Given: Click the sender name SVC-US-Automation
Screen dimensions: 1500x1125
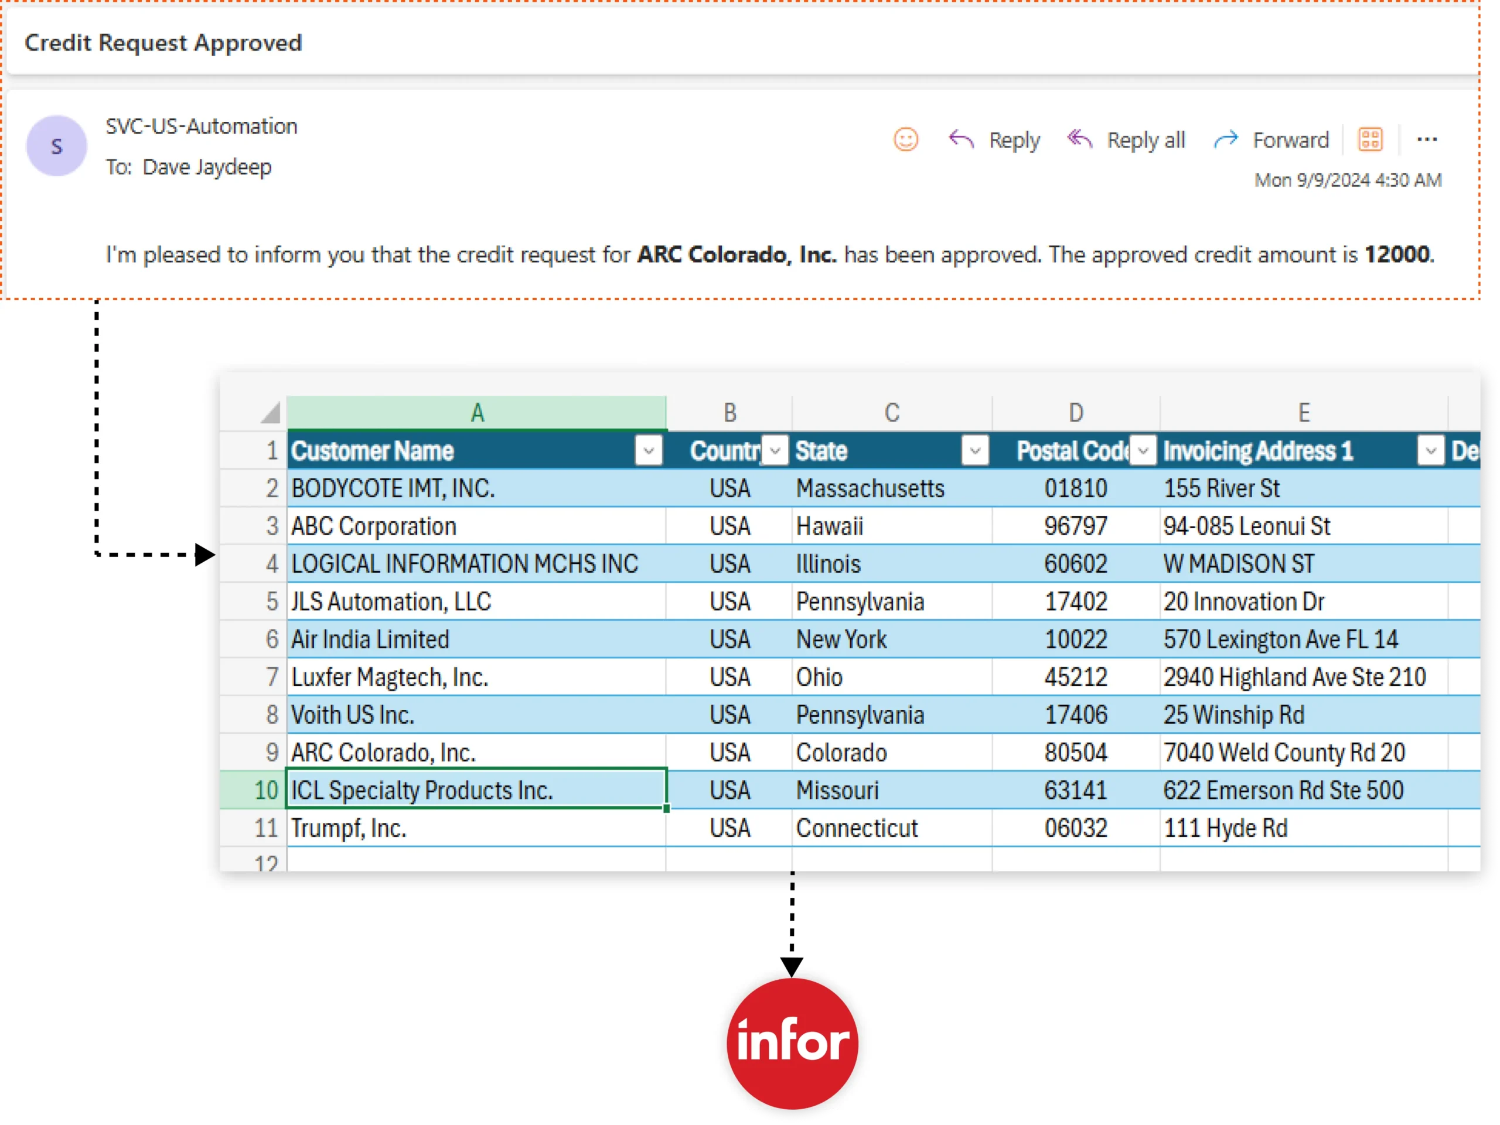Looking at the screenshot, I should [202, 126].
